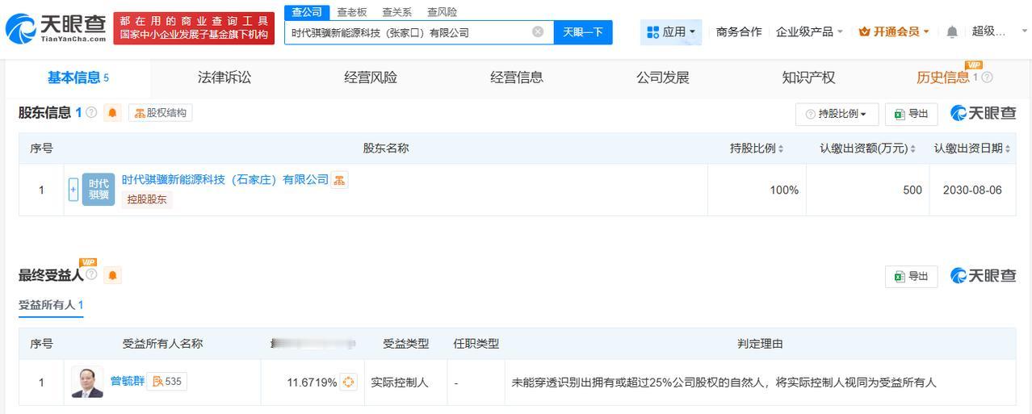The width and height of the screenshot is (1032, 414).
Task: Open the 经营风险 tab
Action: coord(371,77)
